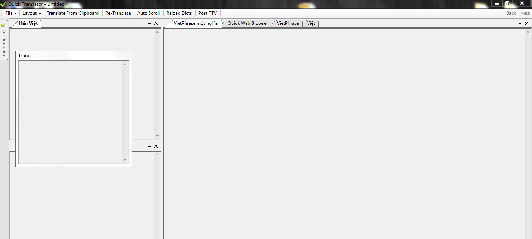Open the lower-left panel's window-list arrow

[x=150, y=147]
